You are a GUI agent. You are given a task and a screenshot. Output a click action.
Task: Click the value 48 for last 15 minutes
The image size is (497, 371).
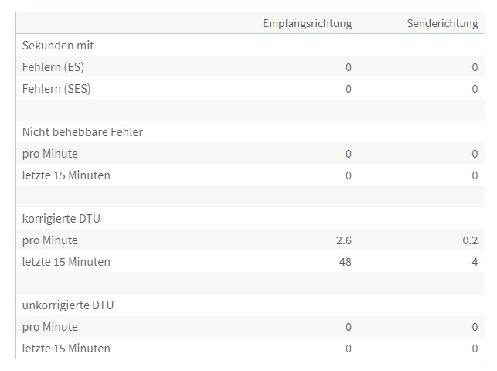[x=346, y=262]
